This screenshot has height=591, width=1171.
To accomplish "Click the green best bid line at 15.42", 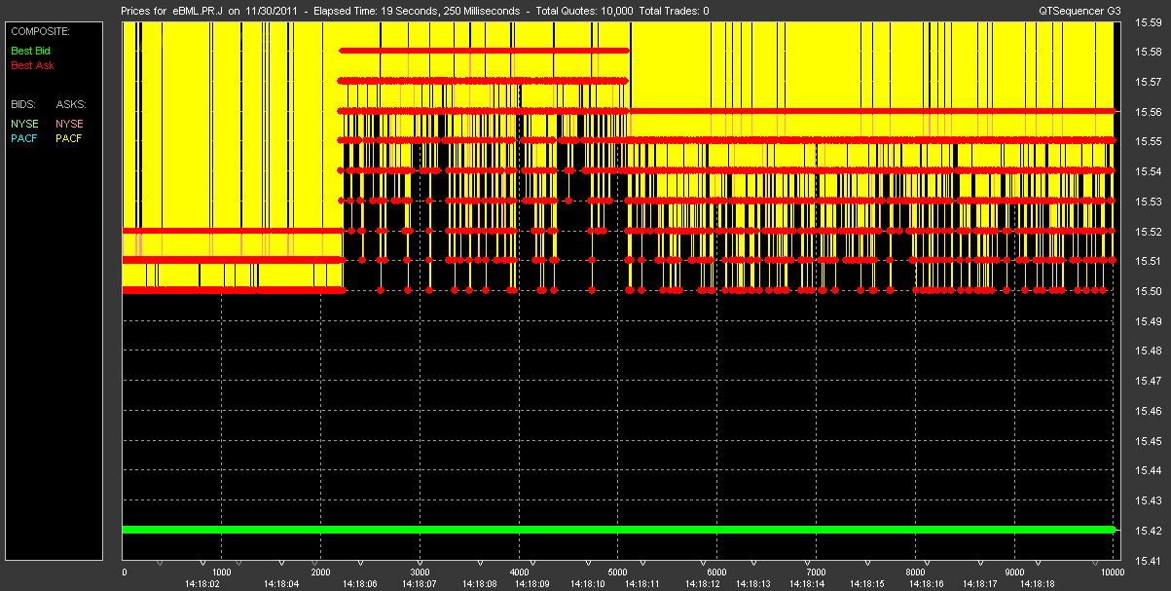I will point(618,530).
